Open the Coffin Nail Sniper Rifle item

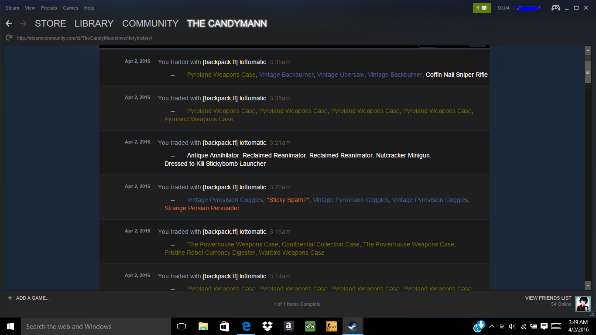456,75
